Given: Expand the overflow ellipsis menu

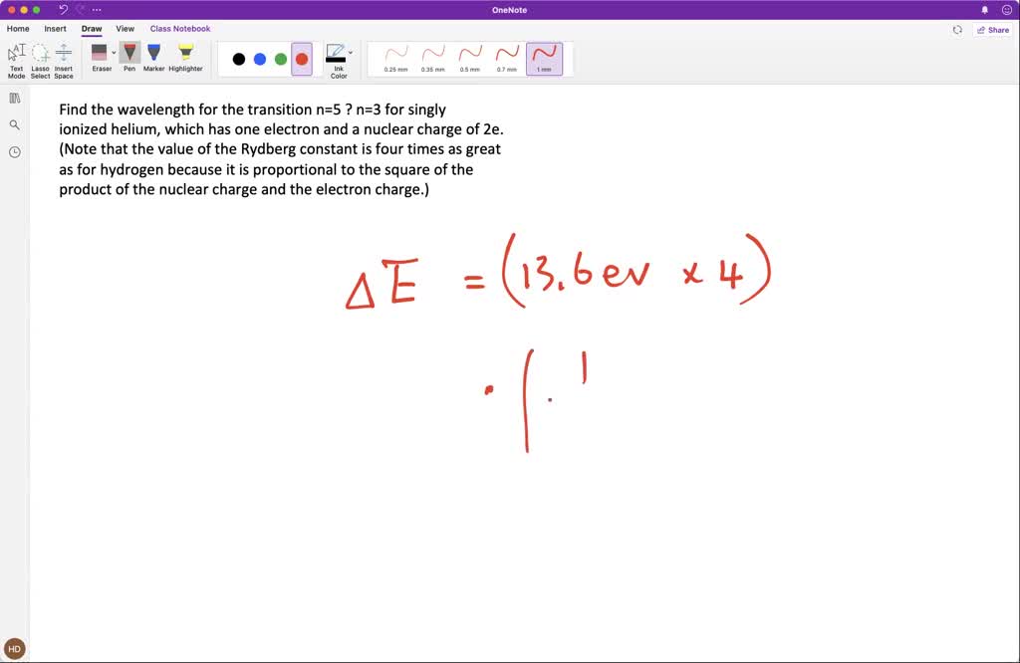Looking at the screenshot, I should click(96, 10).
